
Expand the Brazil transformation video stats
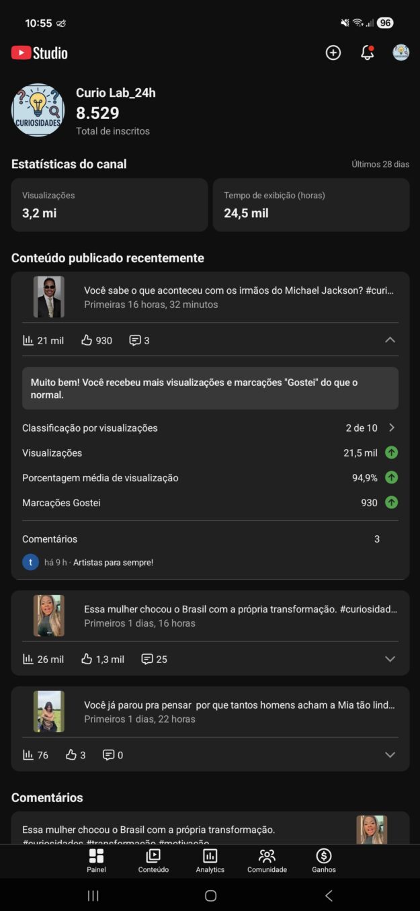pos(390,659)
